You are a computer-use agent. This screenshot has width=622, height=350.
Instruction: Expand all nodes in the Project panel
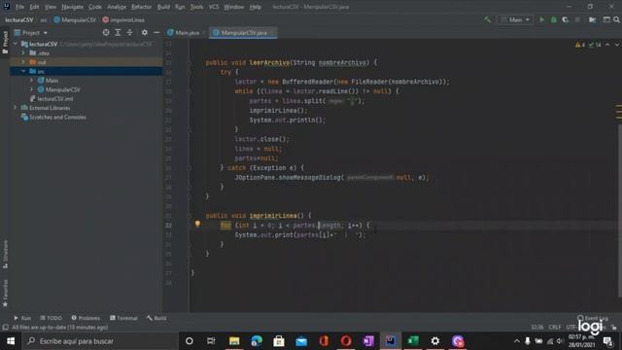click(x=118, y=32)
